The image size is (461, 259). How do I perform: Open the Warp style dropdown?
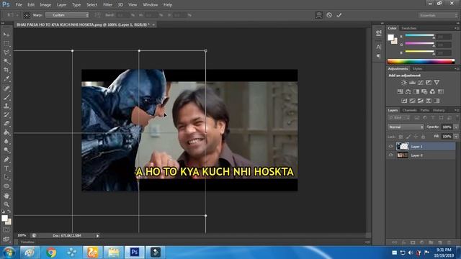(67, 15)
